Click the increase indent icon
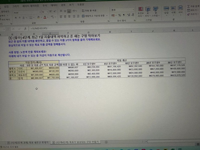Image resolution: width=200 pixels, height=150 pixels. coord(78,16)
